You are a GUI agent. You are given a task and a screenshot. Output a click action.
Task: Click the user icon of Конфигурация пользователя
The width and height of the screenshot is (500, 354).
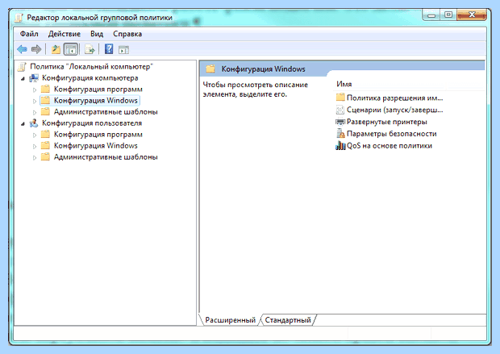[x=34, y=123]
